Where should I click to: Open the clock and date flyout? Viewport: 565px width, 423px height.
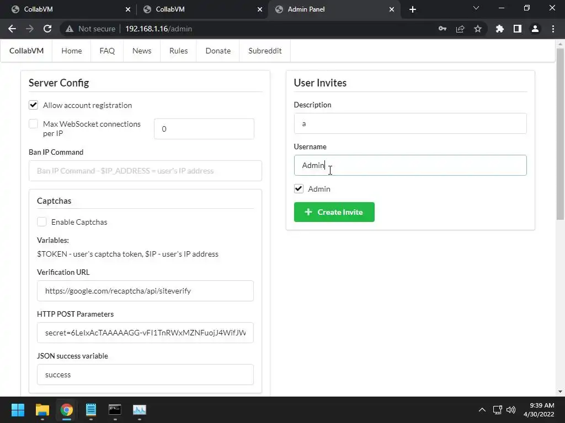point(539,410)
